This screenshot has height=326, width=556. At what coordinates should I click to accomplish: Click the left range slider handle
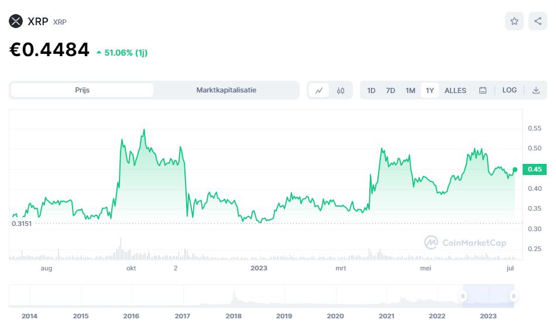(x=463, y=296)
